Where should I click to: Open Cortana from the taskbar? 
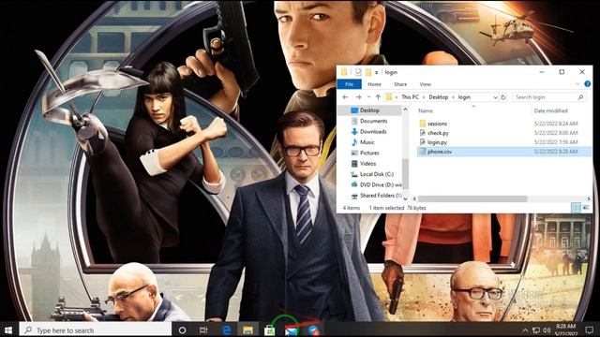pyautogui.click(x=182, y=330)
